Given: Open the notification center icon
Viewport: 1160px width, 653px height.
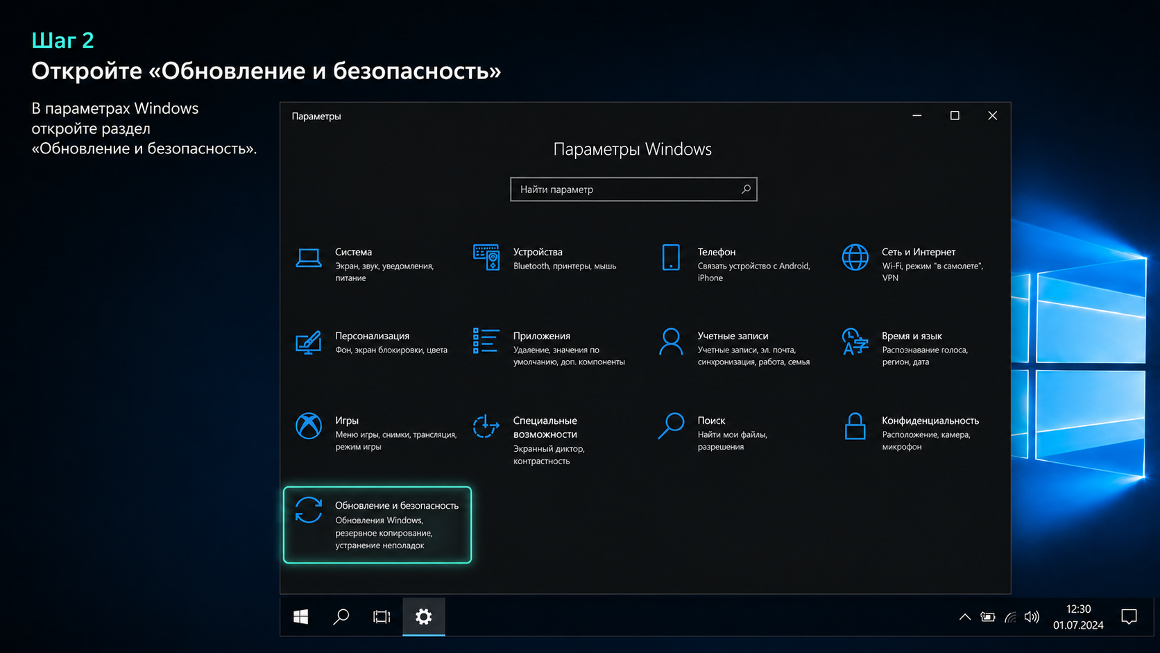Looking at the screenshot, I should click(x=1129, y=616).
